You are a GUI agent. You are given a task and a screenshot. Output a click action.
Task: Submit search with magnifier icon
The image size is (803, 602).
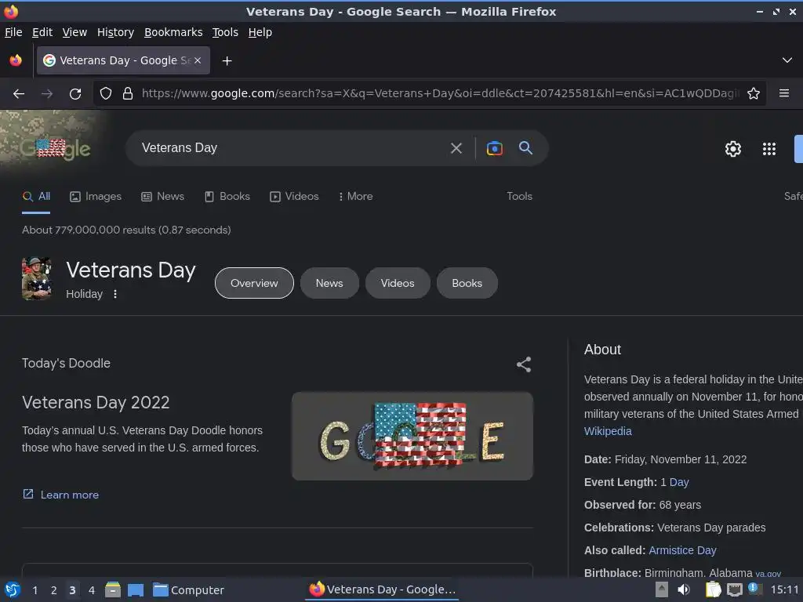tap(525, 148)
